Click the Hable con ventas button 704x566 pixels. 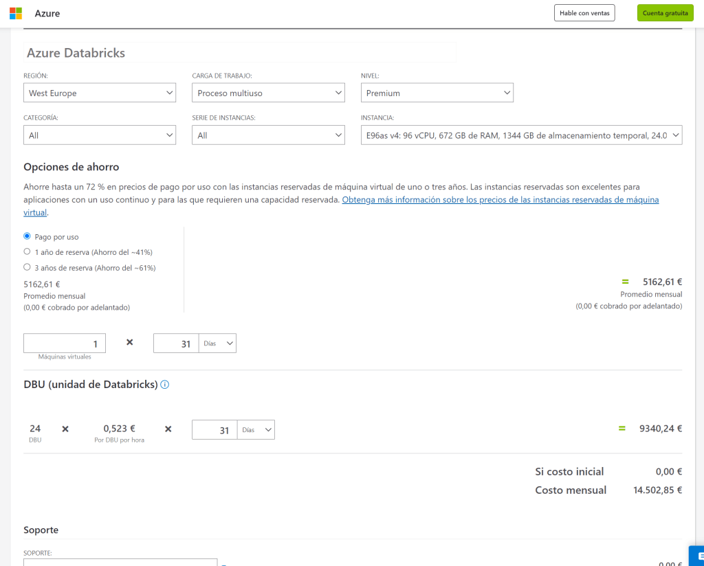coord(584,13)
